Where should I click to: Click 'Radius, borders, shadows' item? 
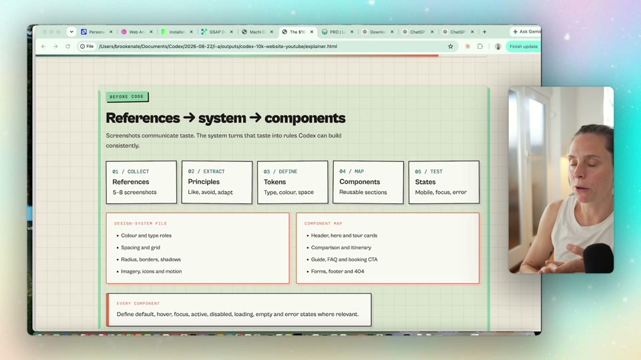[x=150, y=259]
